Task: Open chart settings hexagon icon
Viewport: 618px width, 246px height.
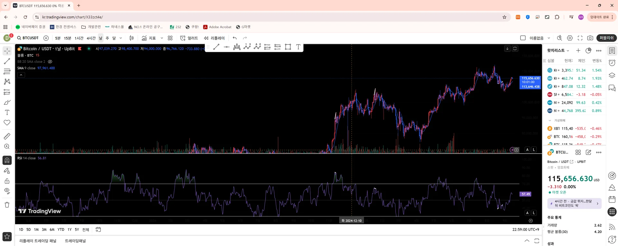Action: (x=570, y=38)
